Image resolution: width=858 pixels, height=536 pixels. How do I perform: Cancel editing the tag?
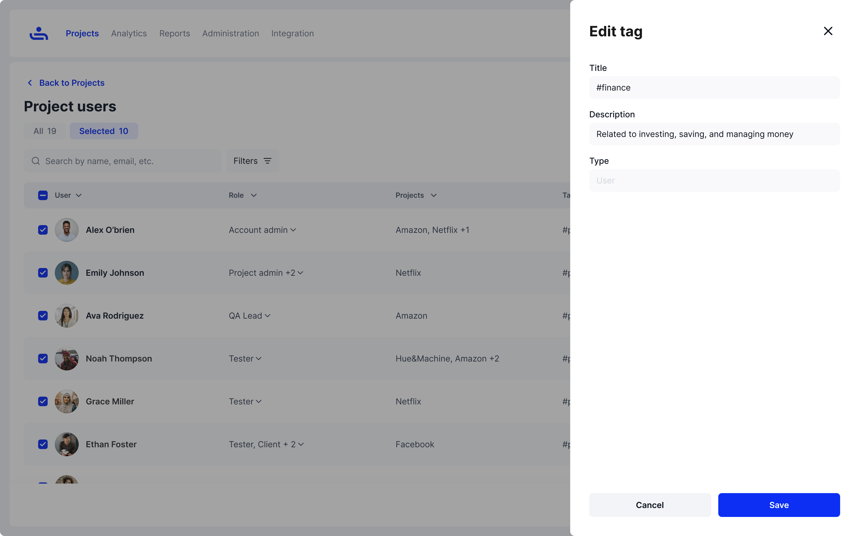[649, 505]
